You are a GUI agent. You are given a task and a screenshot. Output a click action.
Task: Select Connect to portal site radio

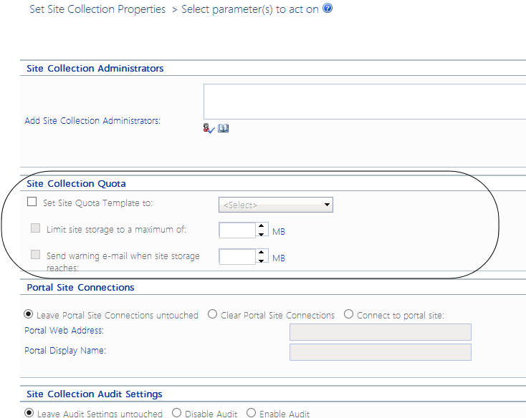349,314
